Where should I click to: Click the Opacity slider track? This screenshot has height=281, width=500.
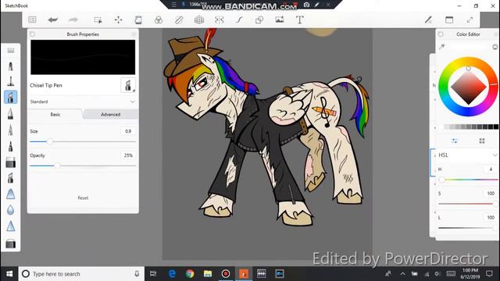tap(83, 165)
